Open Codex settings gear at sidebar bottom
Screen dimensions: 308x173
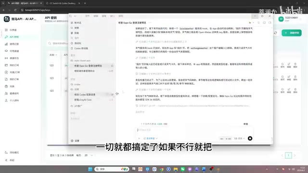click(75, 141)
